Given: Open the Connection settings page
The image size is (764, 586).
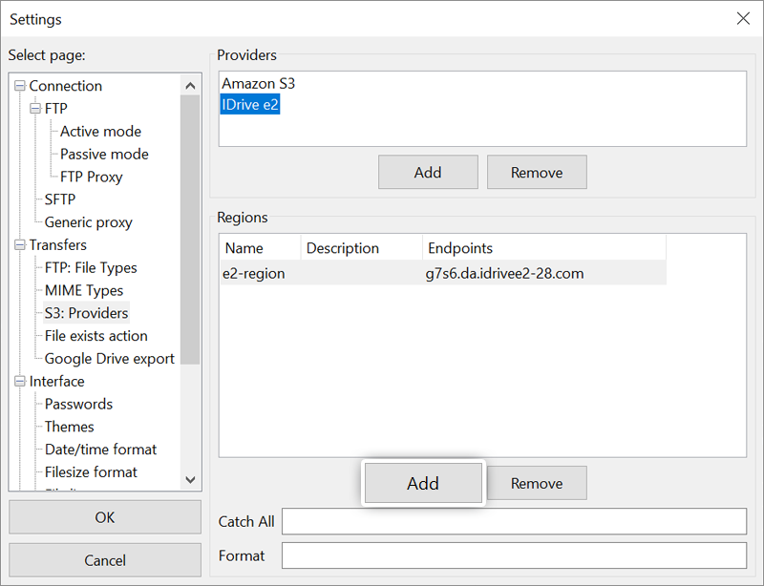Looking at the screenshot, I should tap(65, 86).
